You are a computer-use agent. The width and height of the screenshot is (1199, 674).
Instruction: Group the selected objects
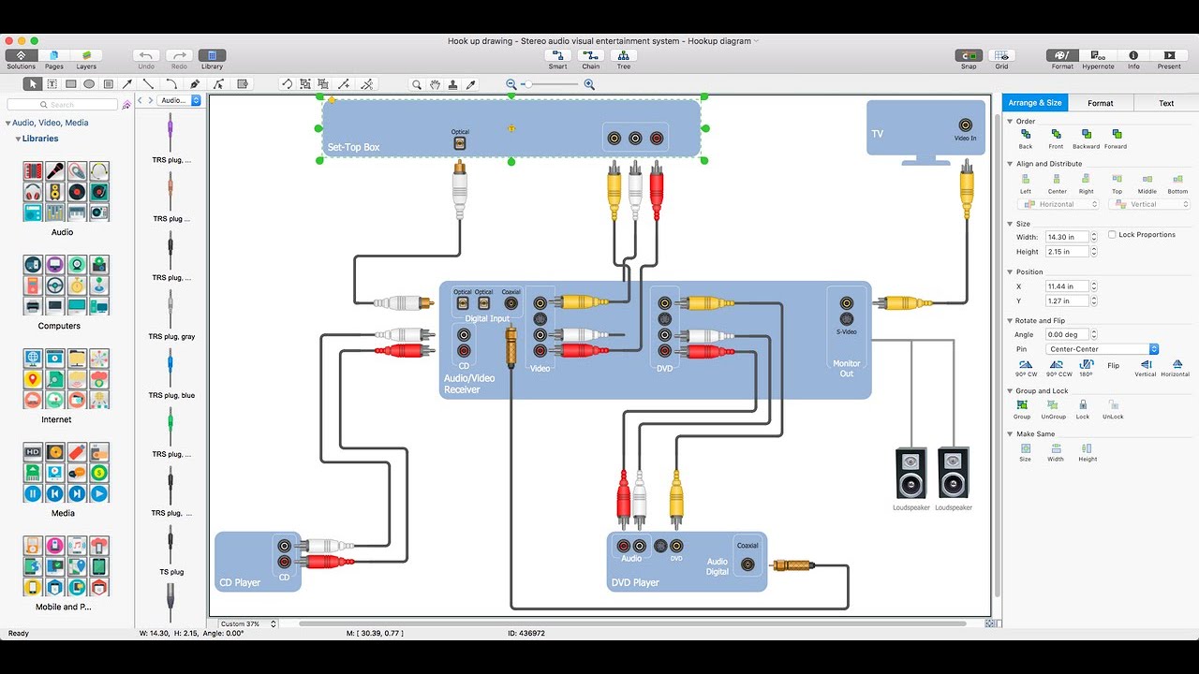pyautogui.click(x=1022, y=409)
